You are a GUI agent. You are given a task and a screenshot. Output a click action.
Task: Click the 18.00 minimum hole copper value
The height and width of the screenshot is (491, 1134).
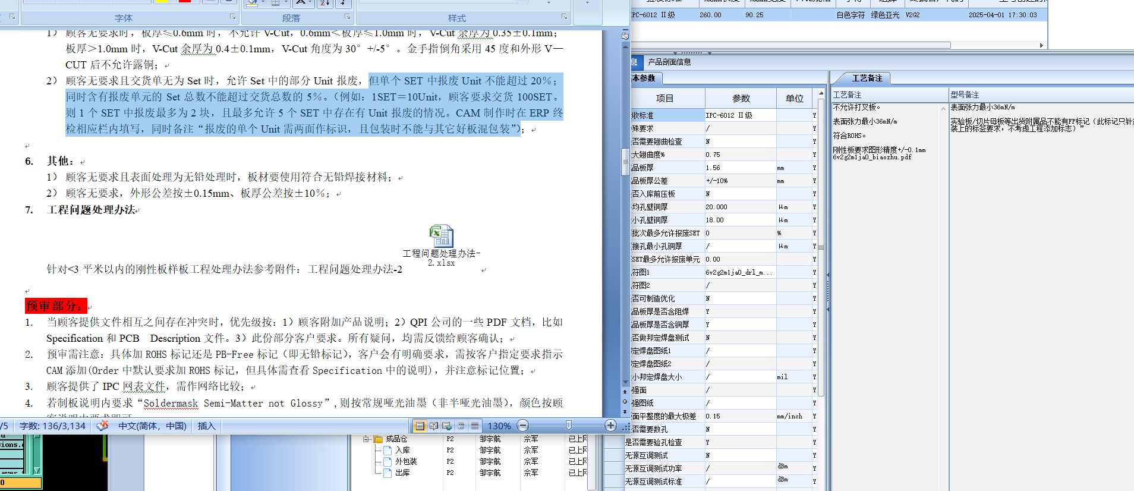coord(741,220)
